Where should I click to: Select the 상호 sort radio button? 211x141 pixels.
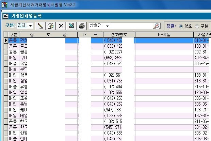(x=181, y=26)
